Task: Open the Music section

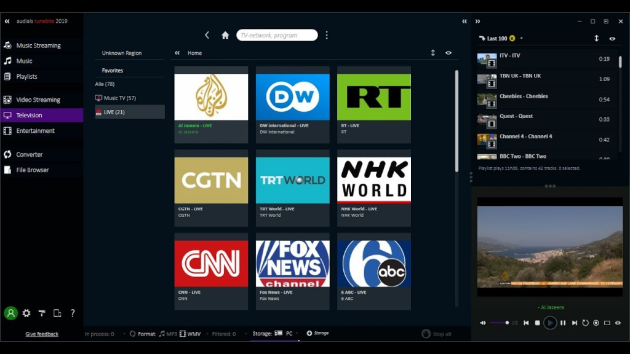Action: tap(42, 61)
